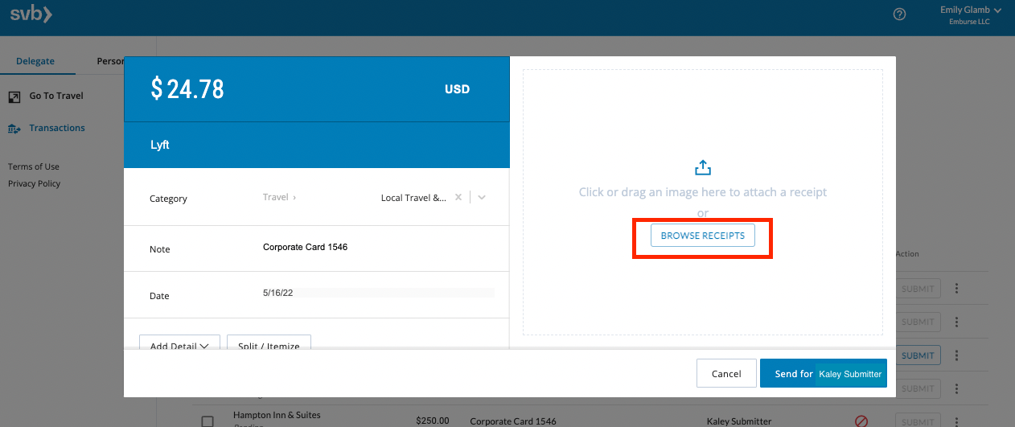Click the Cancel button
This screenshot has height=427, width=1015.
pos(726,373)
